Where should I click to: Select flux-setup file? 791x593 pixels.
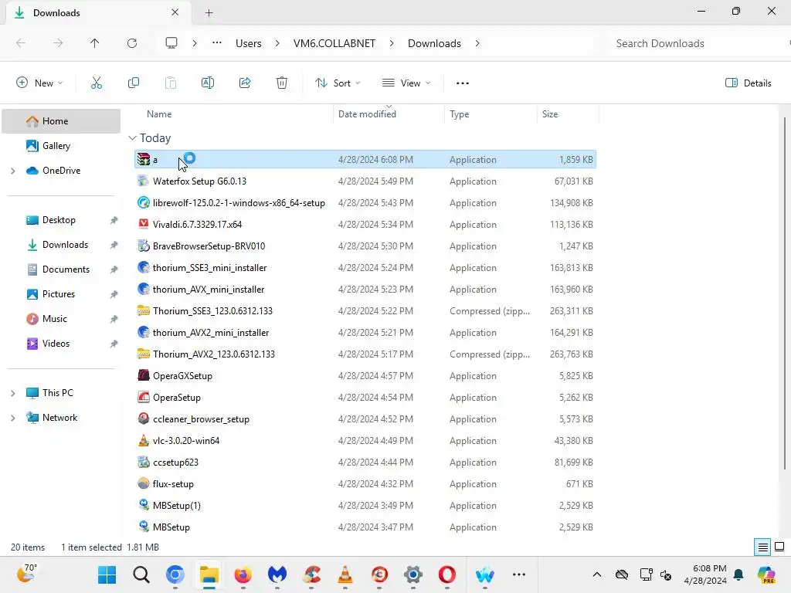click(x=365, y=484)
